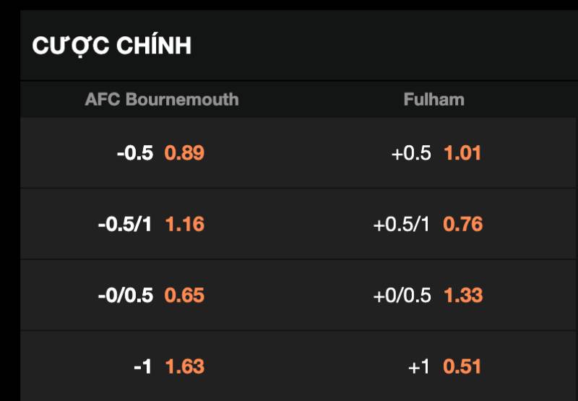
Task: Click Fulham's +1 handicap label
Action: coord(419,366)
